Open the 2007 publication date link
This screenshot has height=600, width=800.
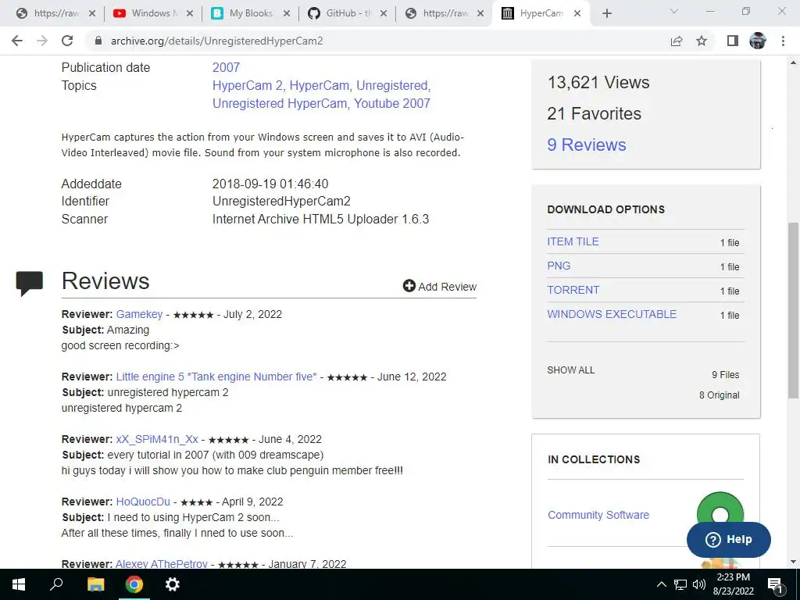coord(226,67)
